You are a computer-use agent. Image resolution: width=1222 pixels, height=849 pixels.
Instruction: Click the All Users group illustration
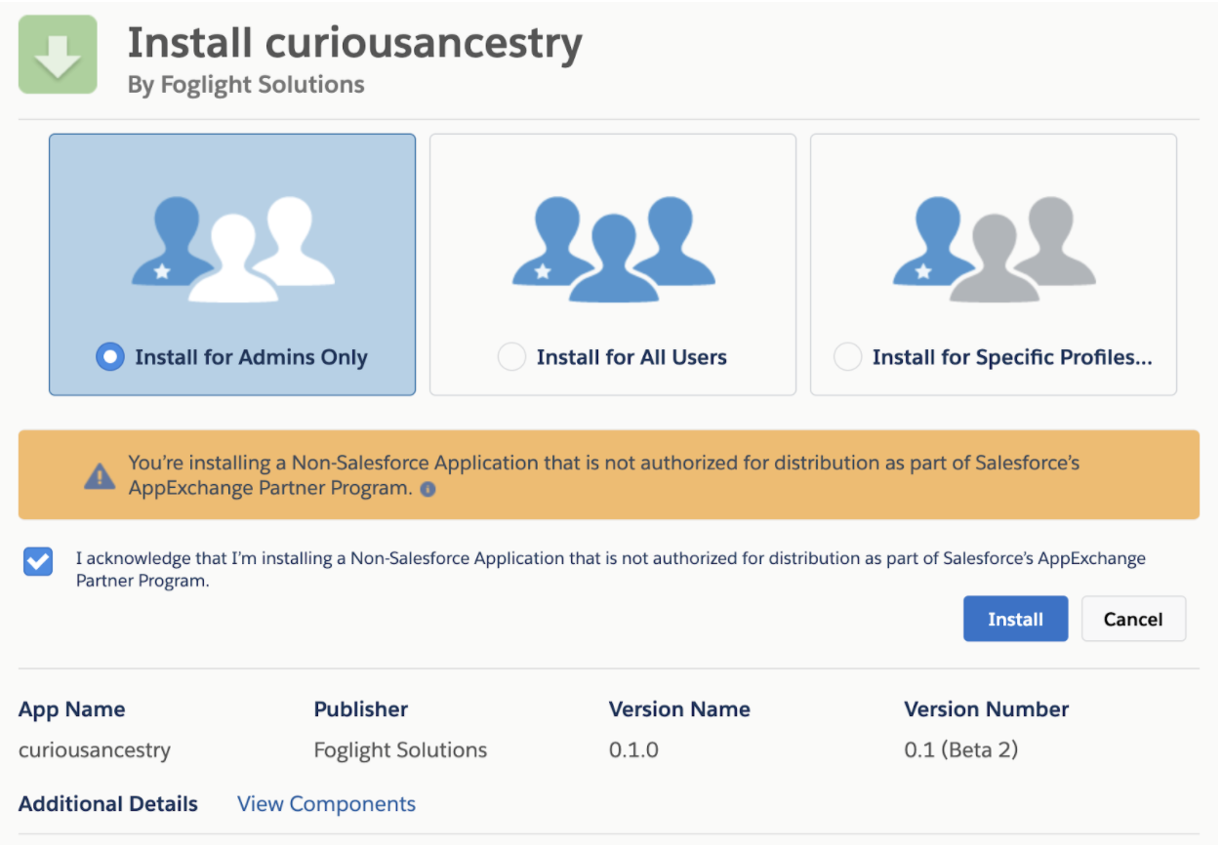[x=613, y=249]
